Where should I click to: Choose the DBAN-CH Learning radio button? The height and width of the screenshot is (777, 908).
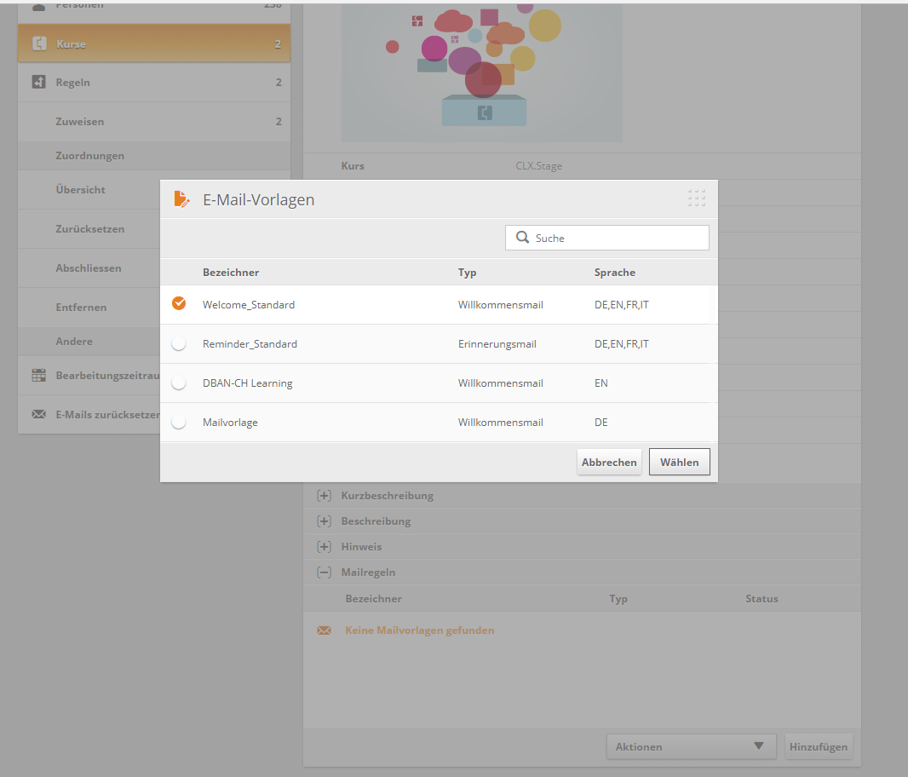coord(179,383)
